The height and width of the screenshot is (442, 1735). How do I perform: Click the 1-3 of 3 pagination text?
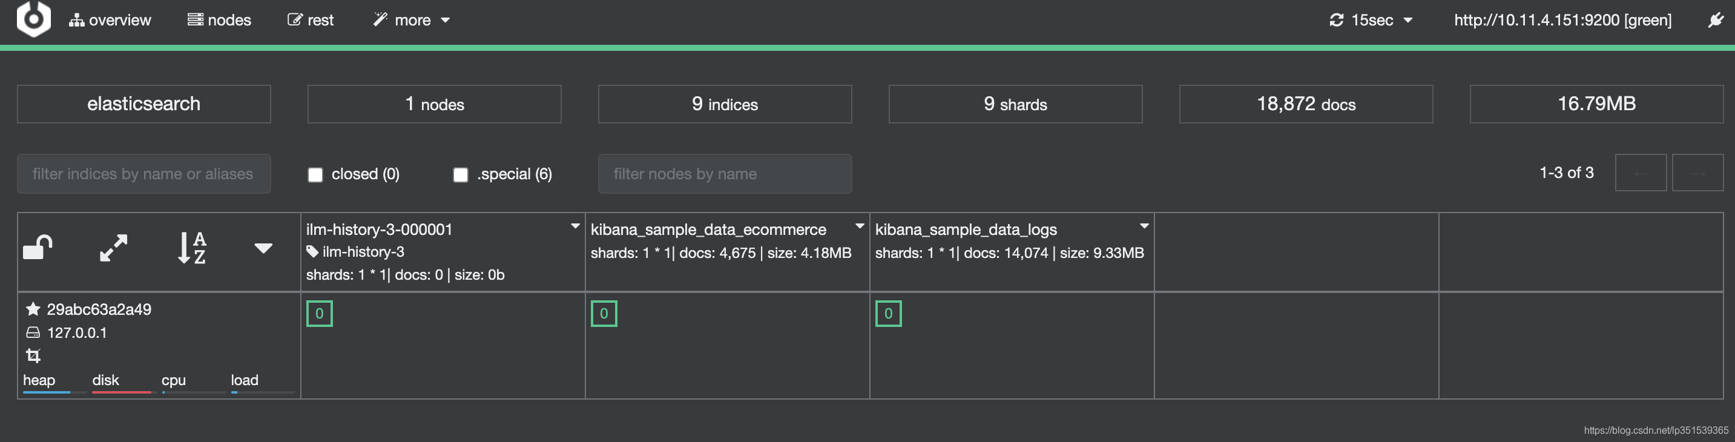tap(1567, 173)
